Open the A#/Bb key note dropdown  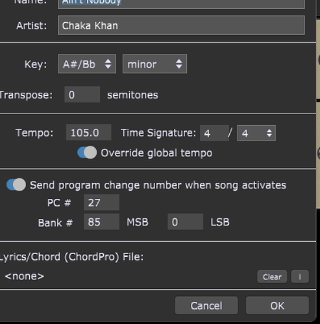(87, 64)
